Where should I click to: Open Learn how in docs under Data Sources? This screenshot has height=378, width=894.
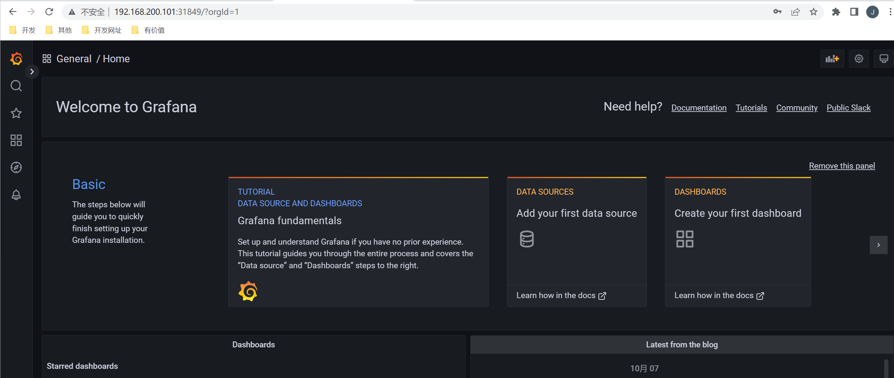click(561, 296)
